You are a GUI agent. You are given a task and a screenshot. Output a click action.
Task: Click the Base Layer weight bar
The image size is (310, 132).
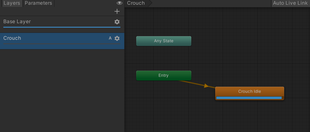[62, 27]
